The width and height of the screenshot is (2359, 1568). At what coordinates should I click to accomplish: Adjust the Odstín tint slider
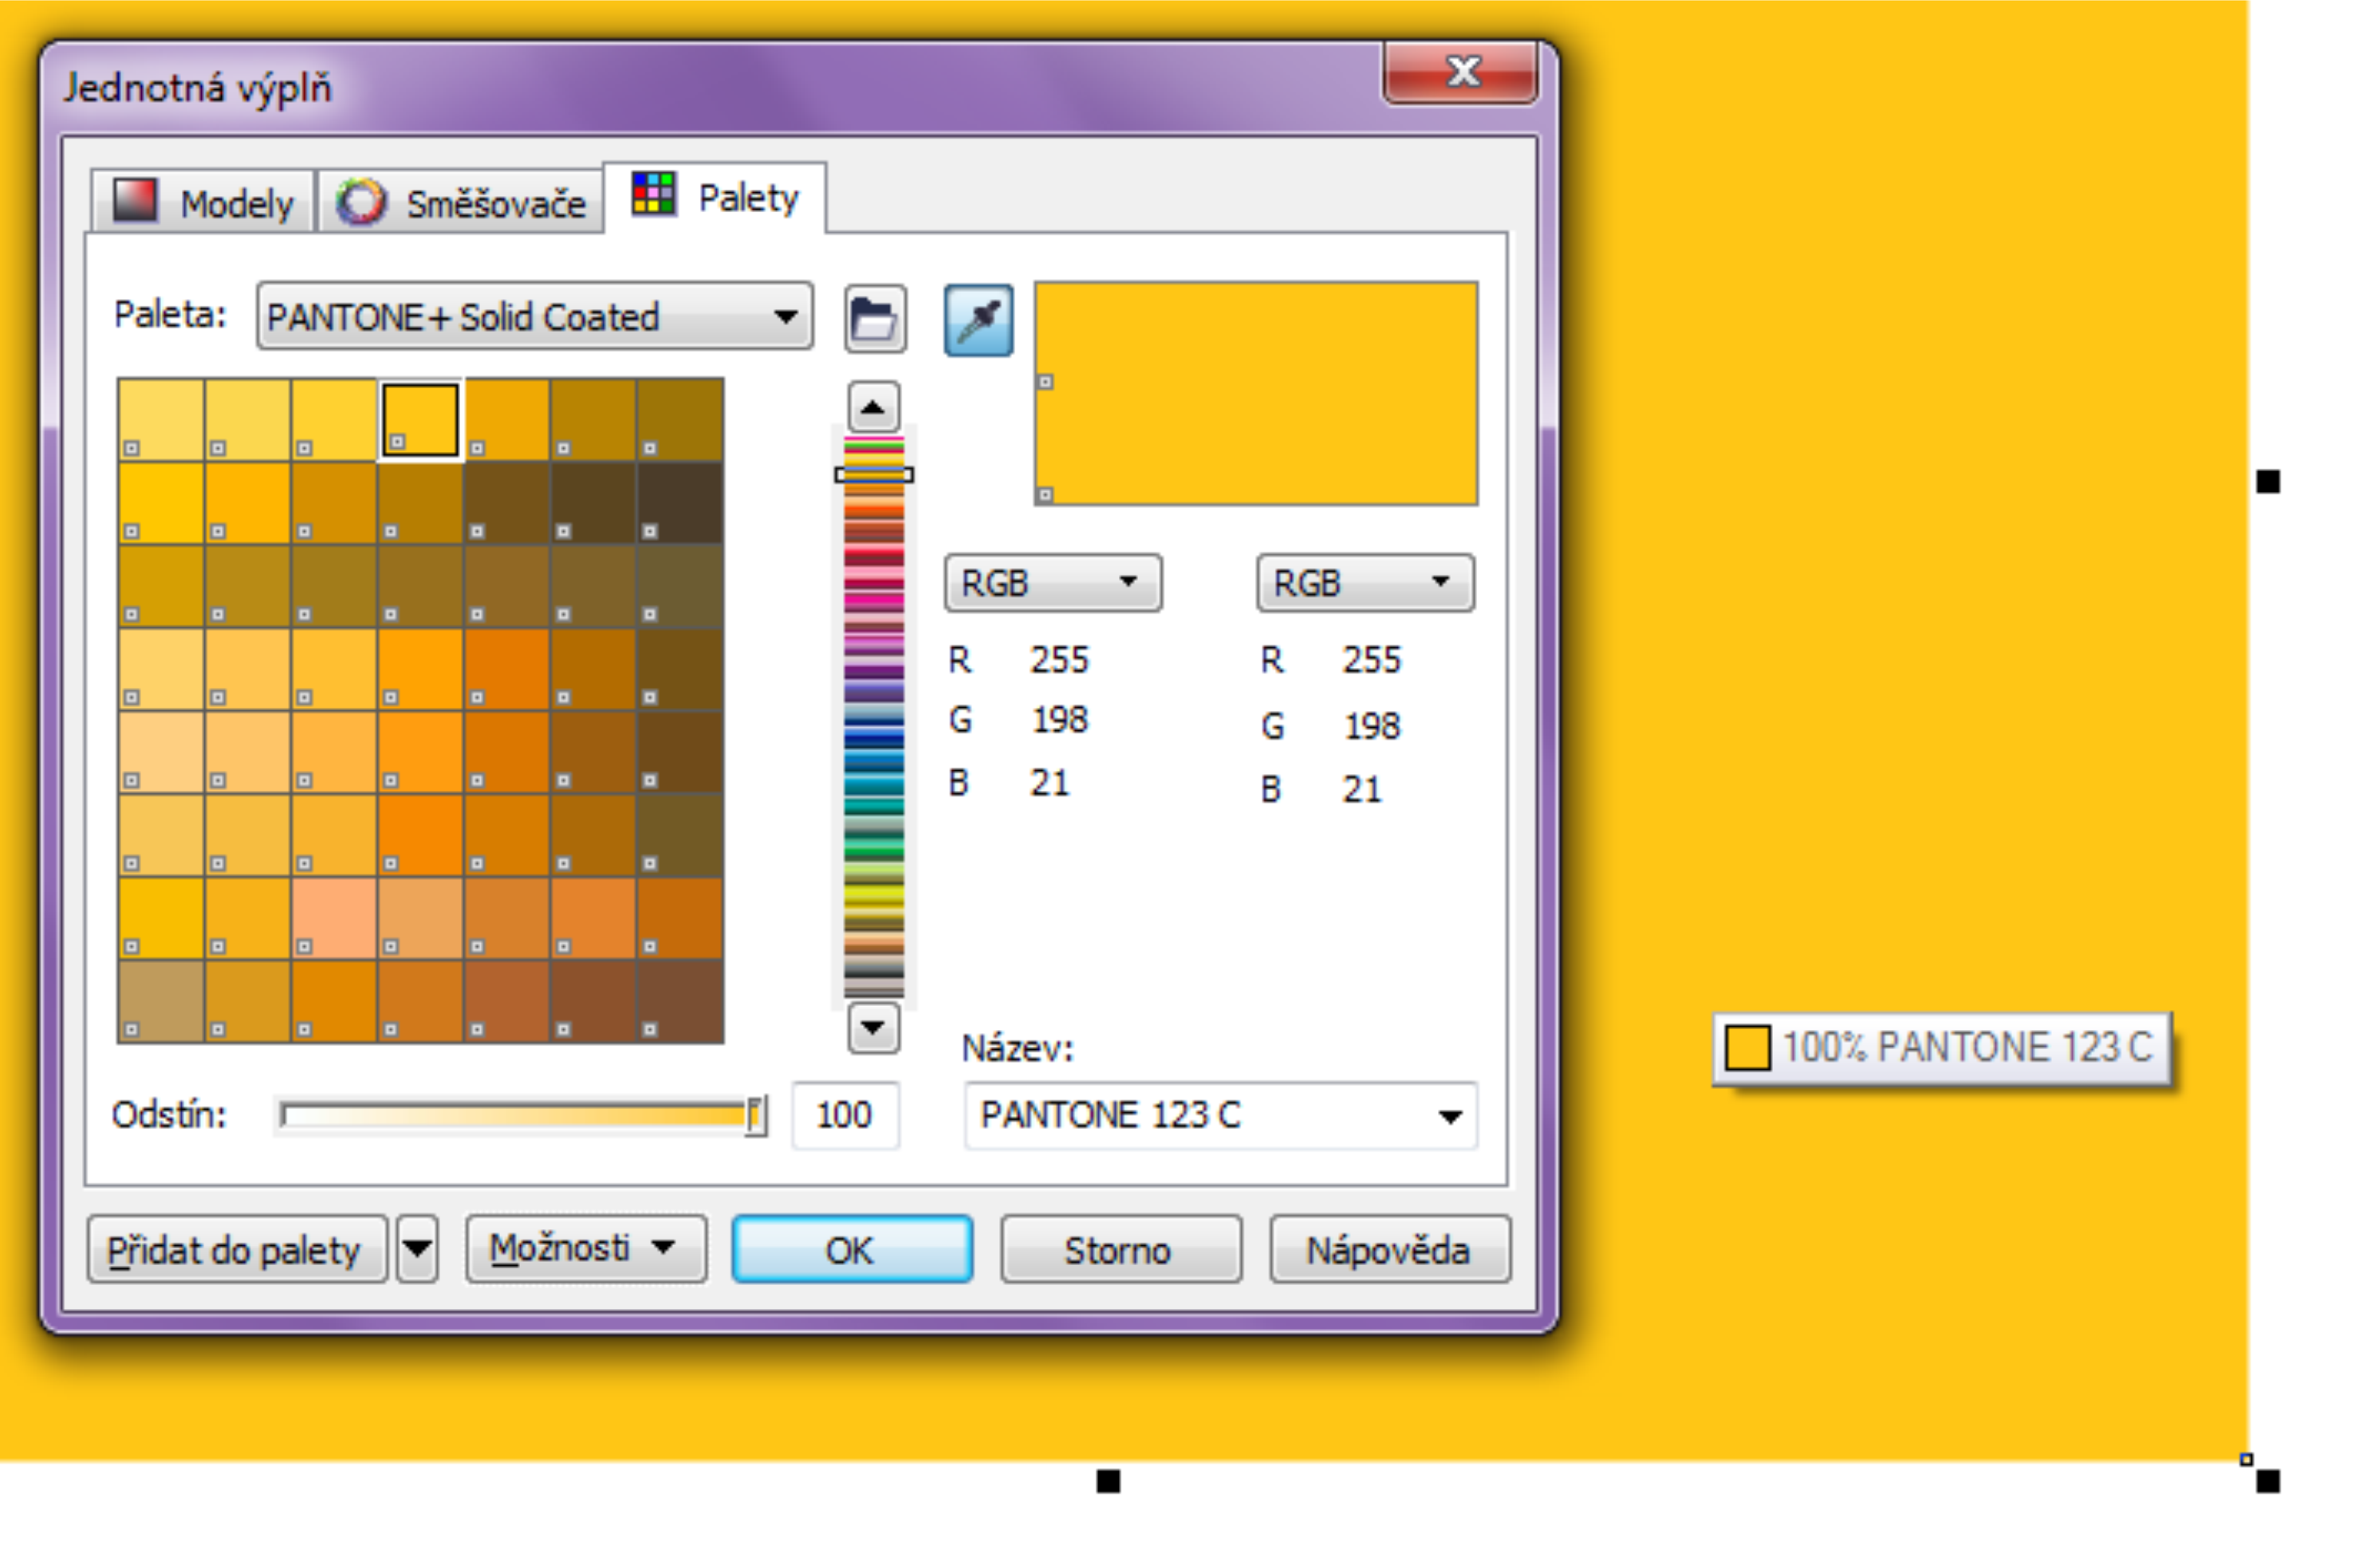click(755, 1113)
